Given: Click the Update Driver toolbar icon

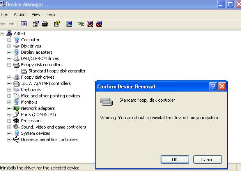Looking at the screenshot, I should tap(81, 24).
